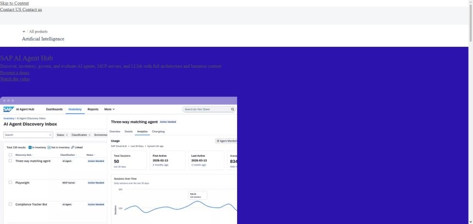Click the Linked chain icon
This screenshot has width=473, height=224.
click(73, 147)
